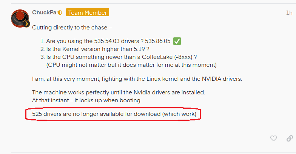Viewport: 296px width, 154px height.
Task: Click the CoffeeLake (-8xxx) CPU question
Action: click(x=122, y=57)
